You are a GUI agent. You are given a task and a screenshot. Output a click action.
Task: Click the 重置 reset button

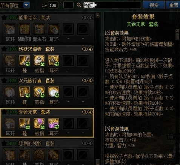[173, 5]
